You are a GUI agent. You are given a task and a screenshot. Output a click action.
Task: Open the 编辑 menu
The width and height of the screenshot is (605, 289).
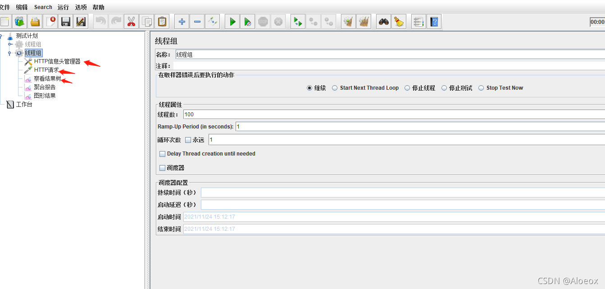tap(21, 7)
